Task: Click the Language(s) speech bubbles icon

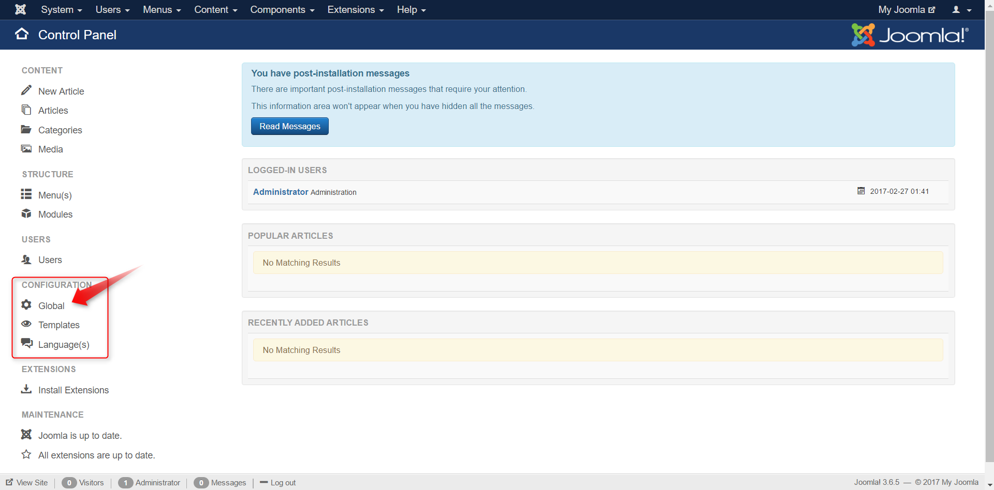Action: [27, 343]
